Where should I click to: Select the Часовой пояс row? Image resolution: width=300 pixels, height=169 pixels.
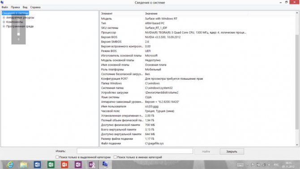pyautogui.click(x=197, y=111)
